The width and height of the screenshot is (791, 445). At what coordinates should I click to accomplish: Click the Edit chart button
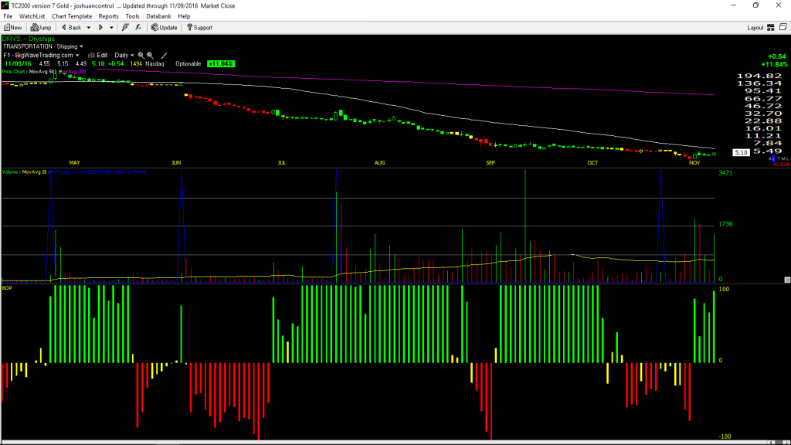click(x=98, y=55)
